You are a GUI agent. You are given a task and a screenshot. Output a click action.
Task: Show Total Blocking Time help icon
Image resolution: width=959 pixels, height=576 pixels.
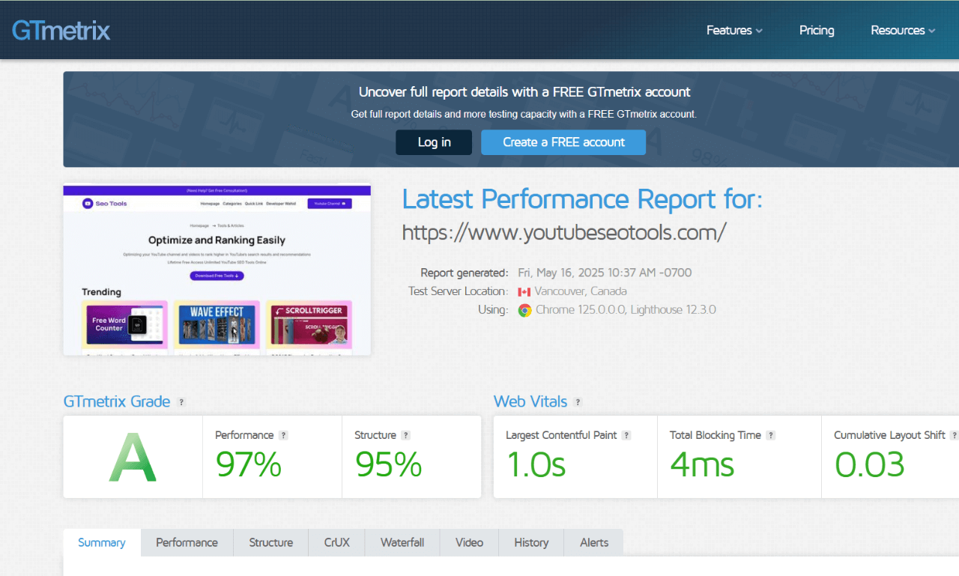(770, 435)
